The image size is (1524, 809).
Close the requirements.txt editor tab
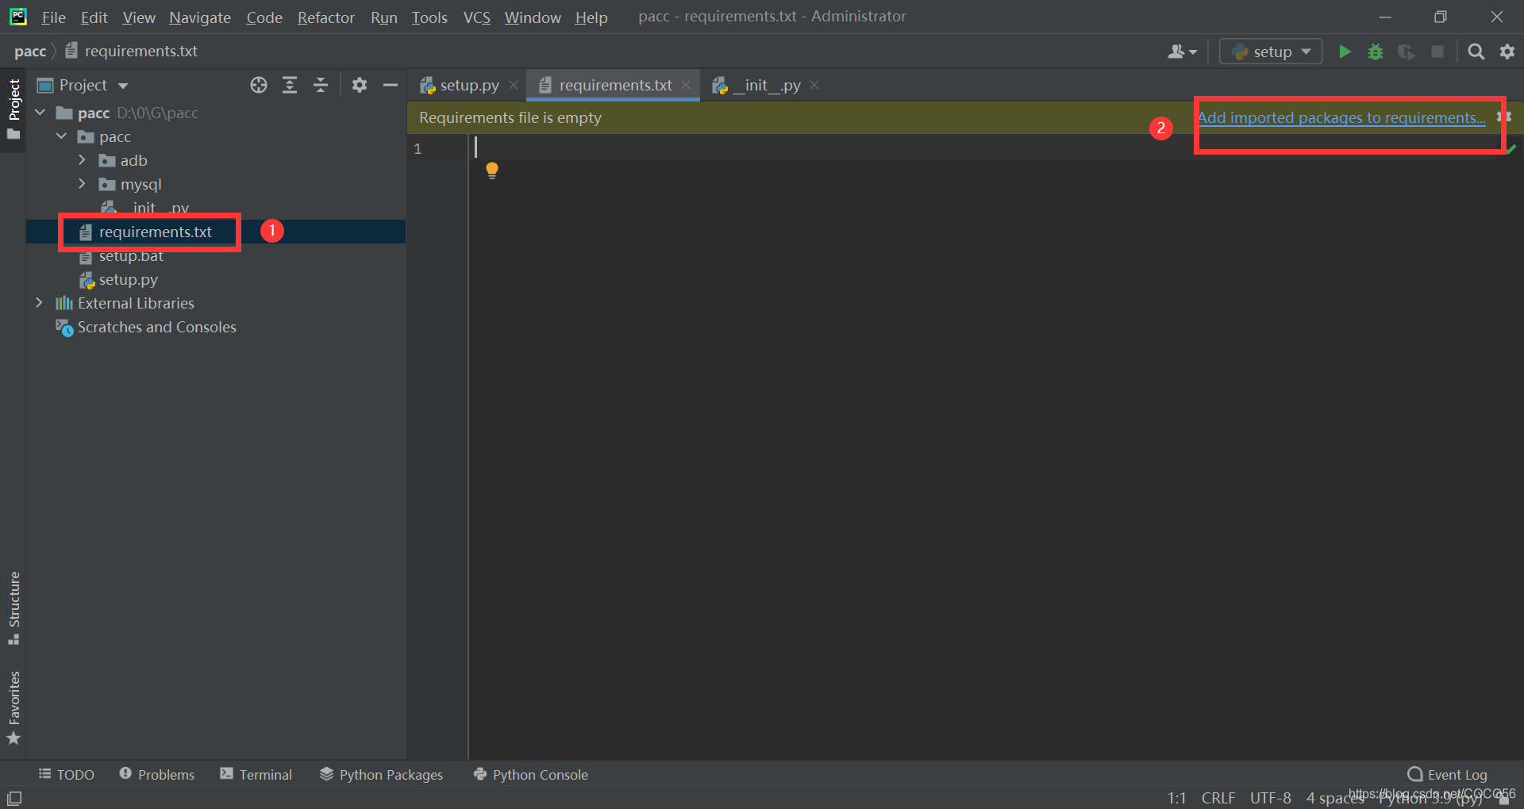coord(686,85)
